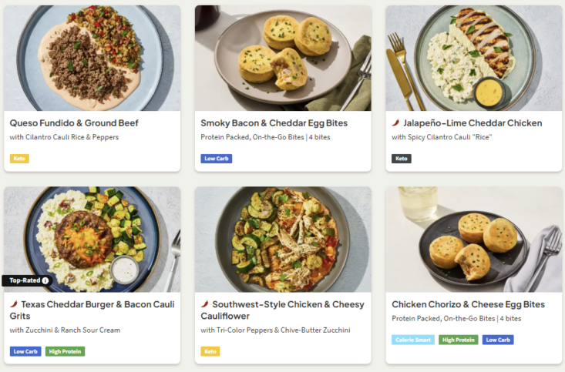Screen dimensions: 565x372
Task: Open Queso Fundido & Ground Beef photo
Action: click(92, 58)
